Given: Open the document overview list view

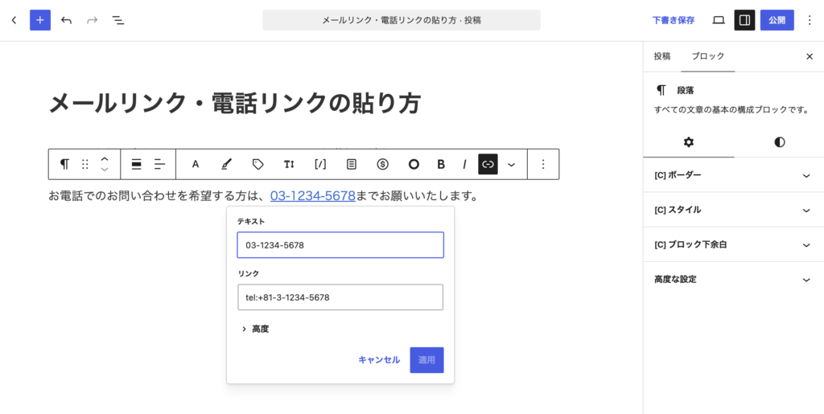Looking at the screenshot, I should [x=118, y=20].
